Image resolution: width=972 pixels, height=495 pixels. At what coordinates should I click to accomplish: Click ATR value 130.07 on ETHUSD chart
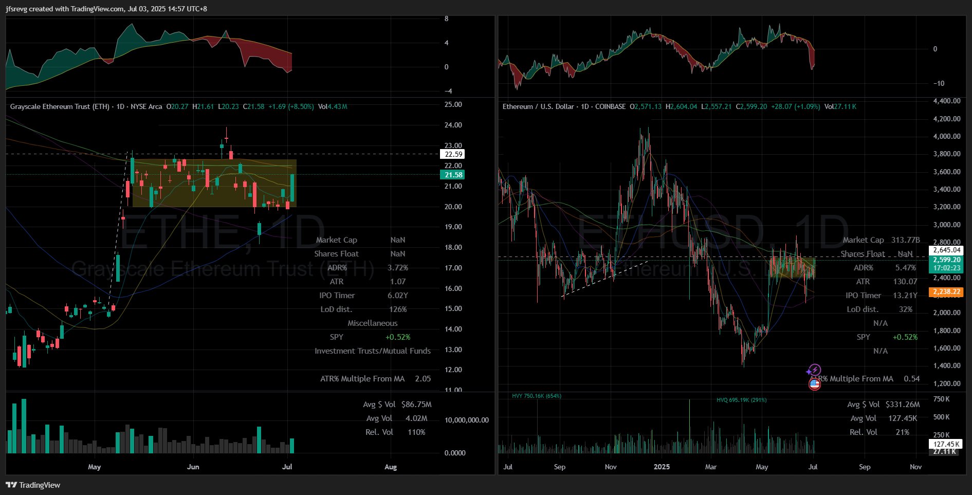[905, 282]
